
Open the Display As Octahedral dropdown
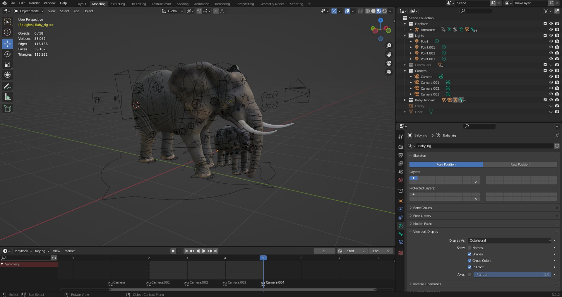point(509,240)
